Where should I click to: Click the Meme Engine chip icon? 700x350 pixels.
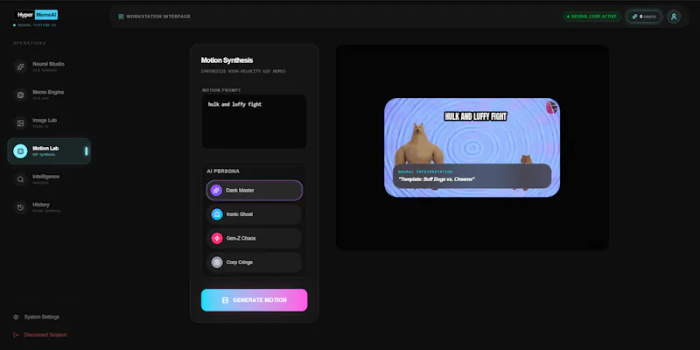pyautogui.click(x=20, y=94)
